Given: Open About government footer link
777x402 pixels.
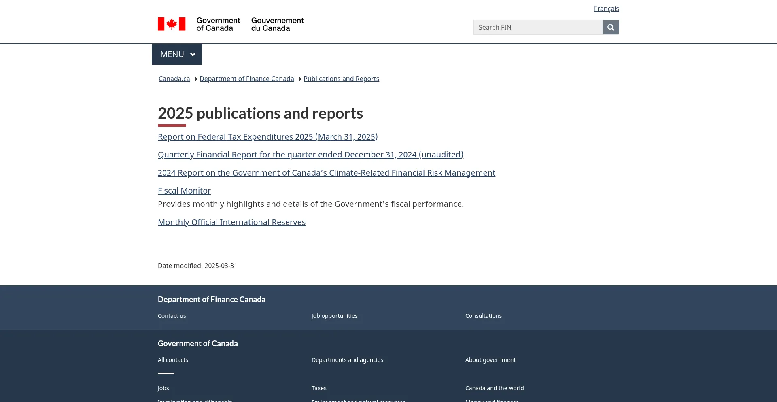Looking at the screenshot, I should click(x=490, y=360).
